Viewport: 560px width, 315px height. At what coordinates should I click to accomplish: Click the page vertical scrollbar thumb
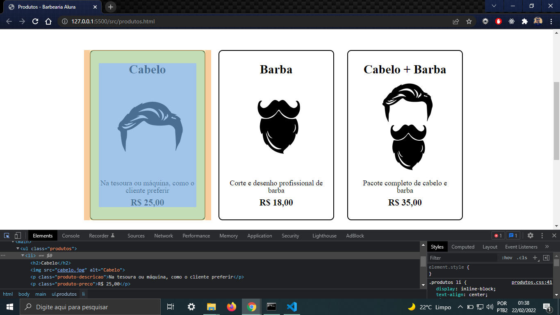coord(556,121)
